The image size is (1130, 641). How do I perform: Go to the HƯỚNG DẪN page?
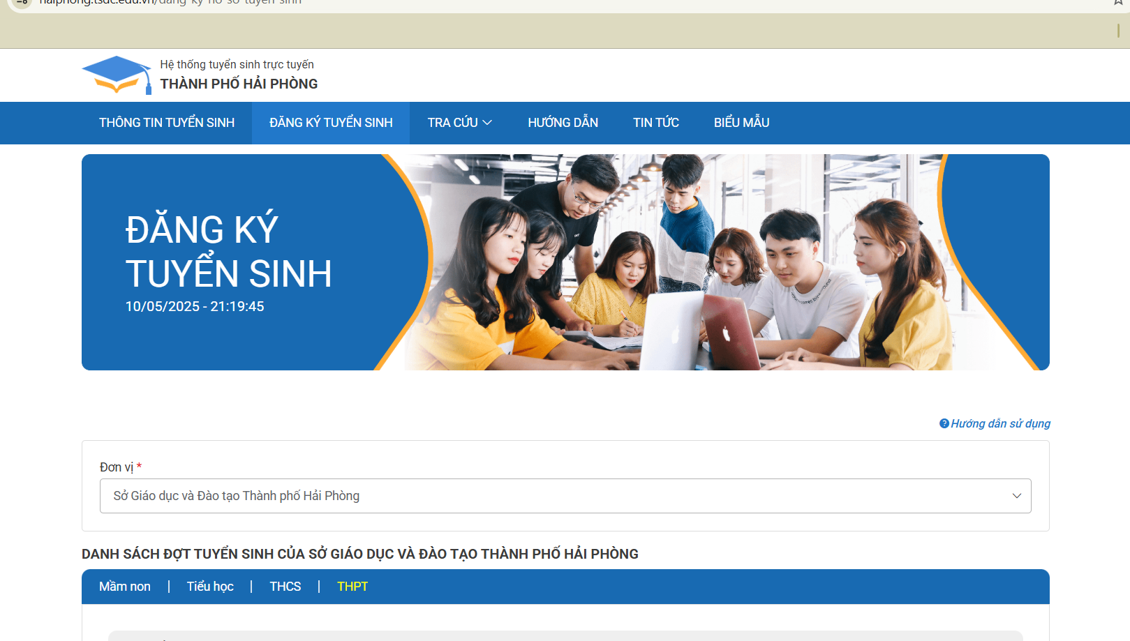coord(563,123)
